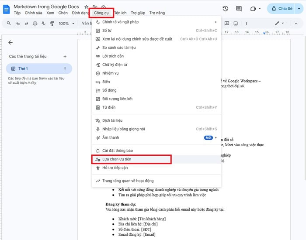
Task: Star the document with the star icon
Action: [x=86, y=7]
